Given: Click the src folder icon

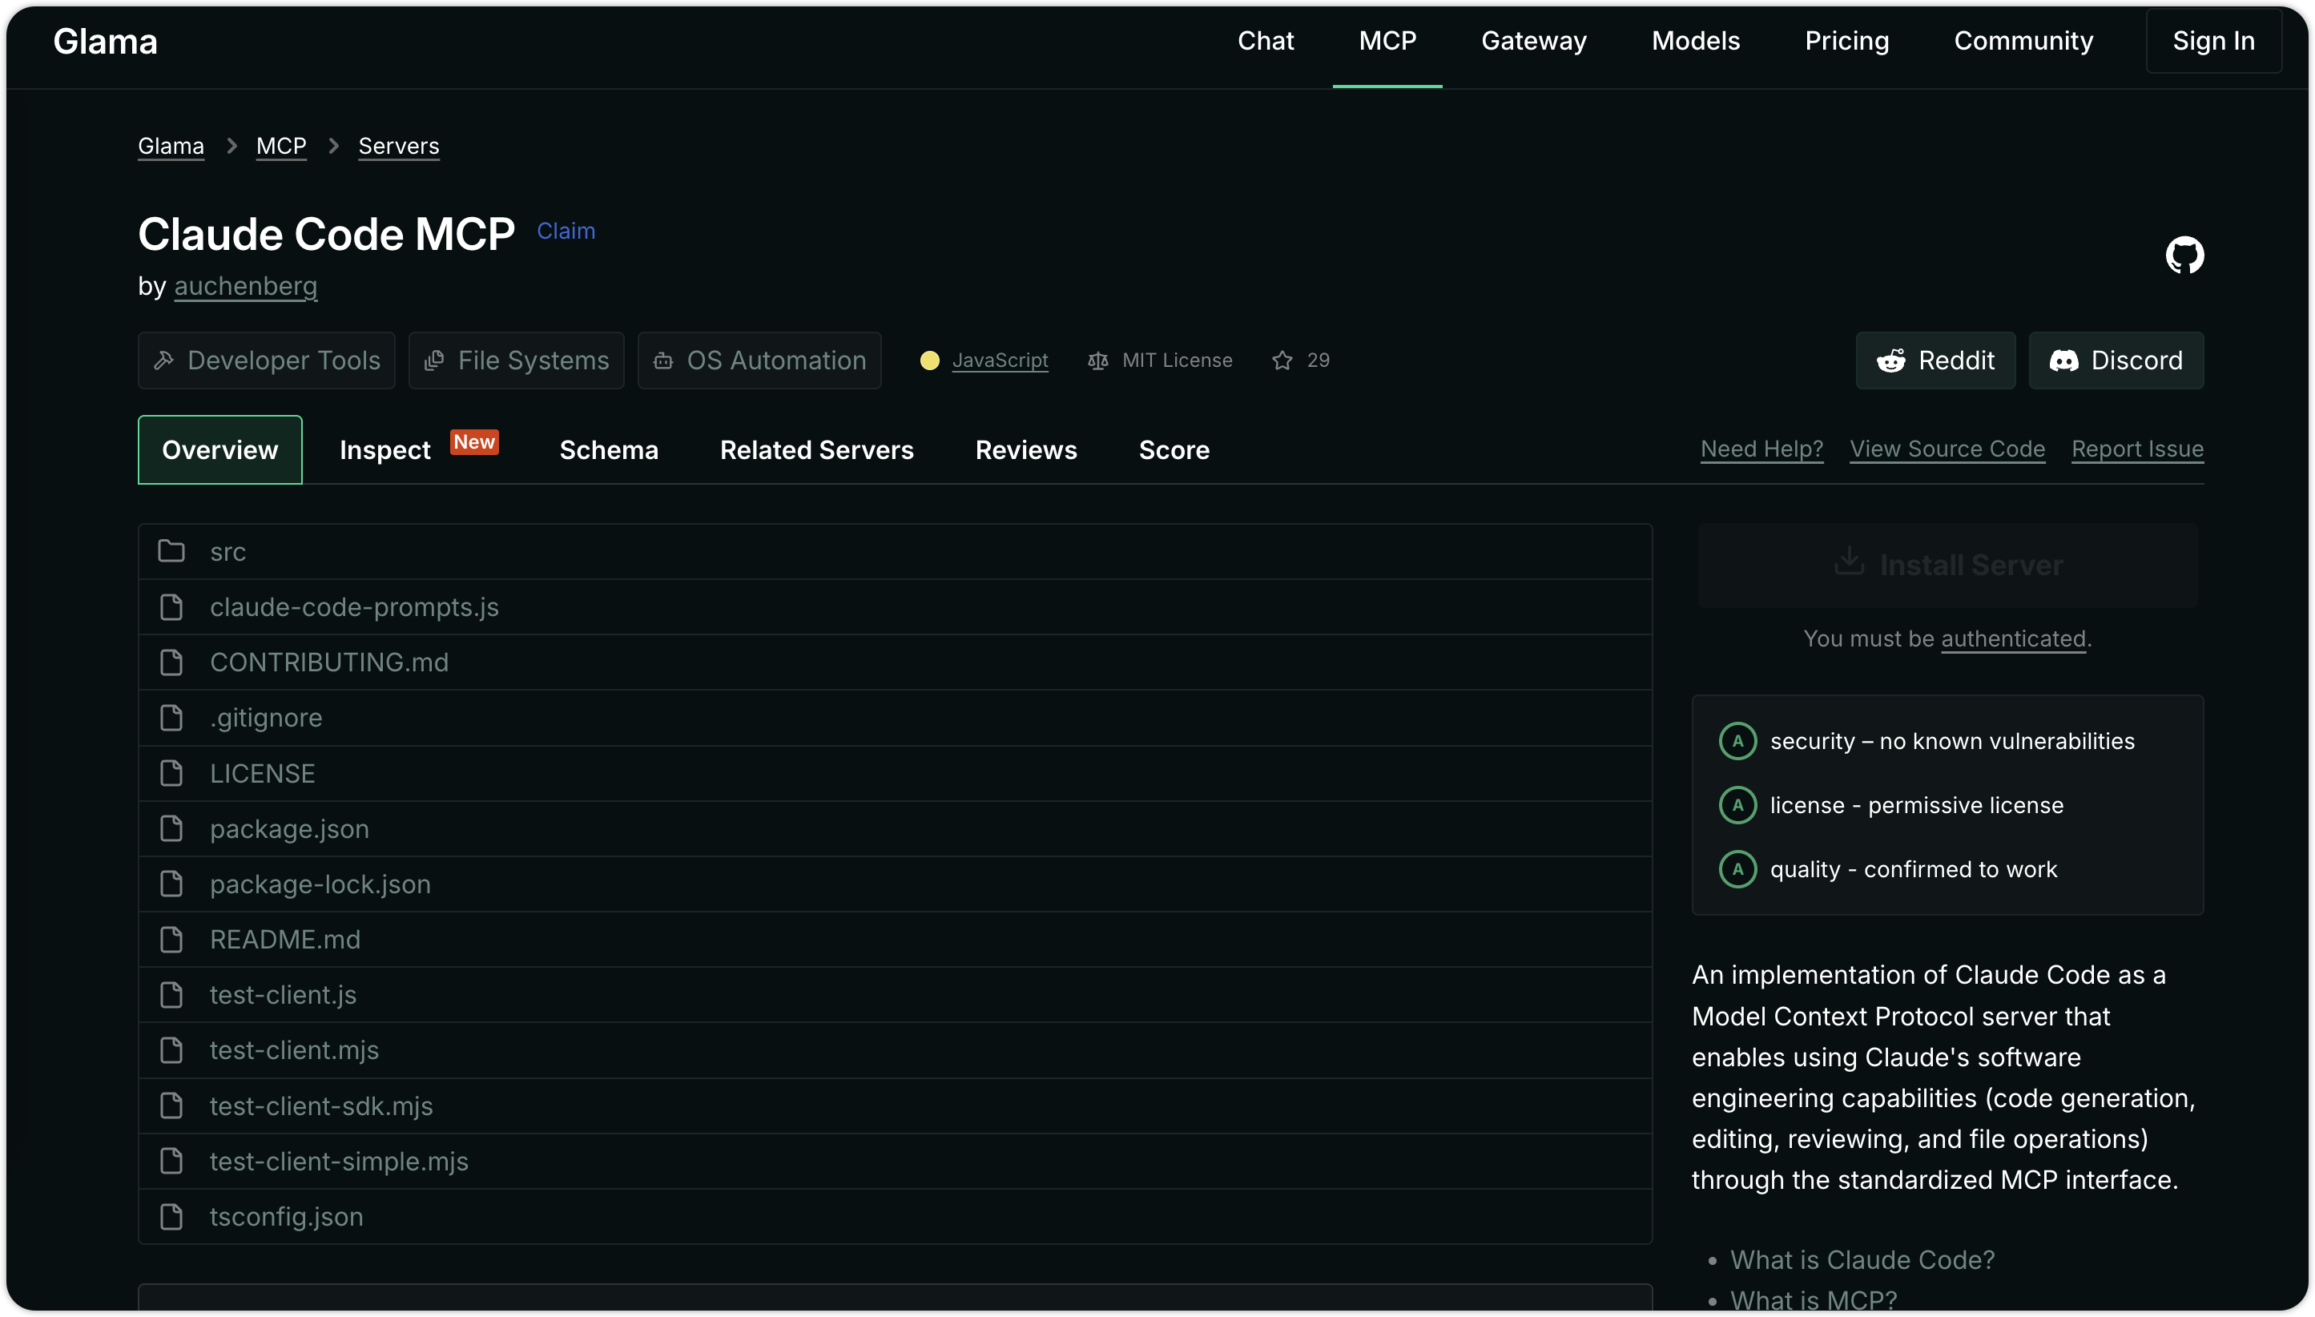Looking at the screenshot, I should [x=171, y=551].
